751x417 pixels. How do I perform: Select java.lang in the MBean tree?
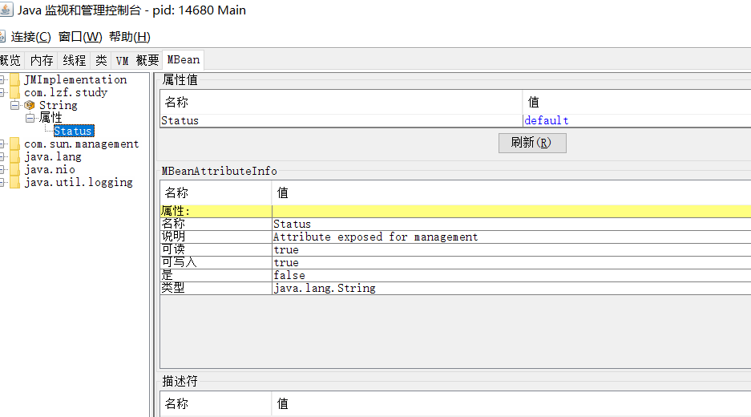tap(53, 156)
